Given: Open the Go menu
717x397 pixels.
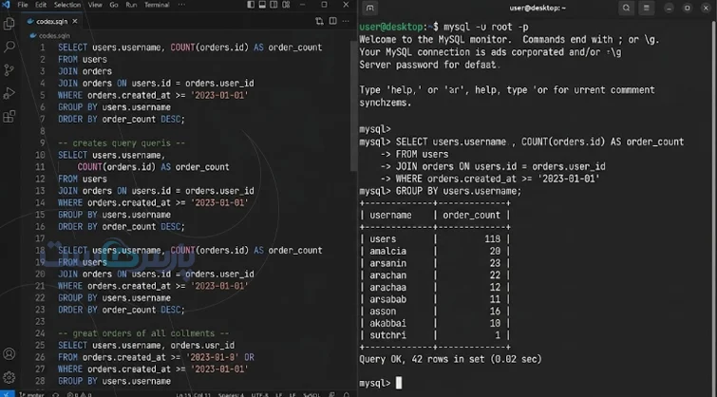Looking at the screenshot, I should pos(114,5).
